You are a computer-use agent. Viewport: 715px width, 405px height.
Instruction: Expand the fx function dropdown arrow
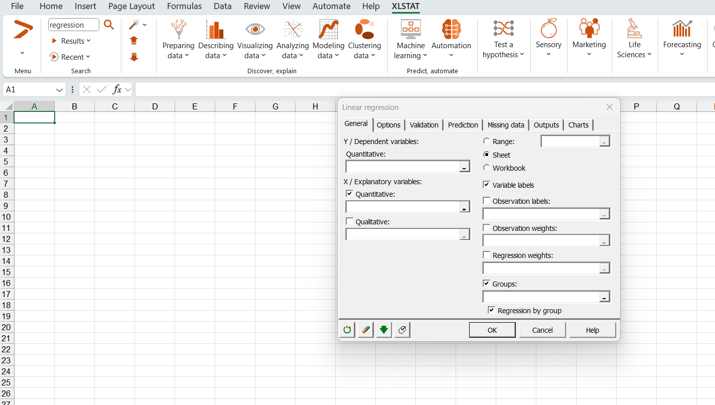tap(127, 90)
